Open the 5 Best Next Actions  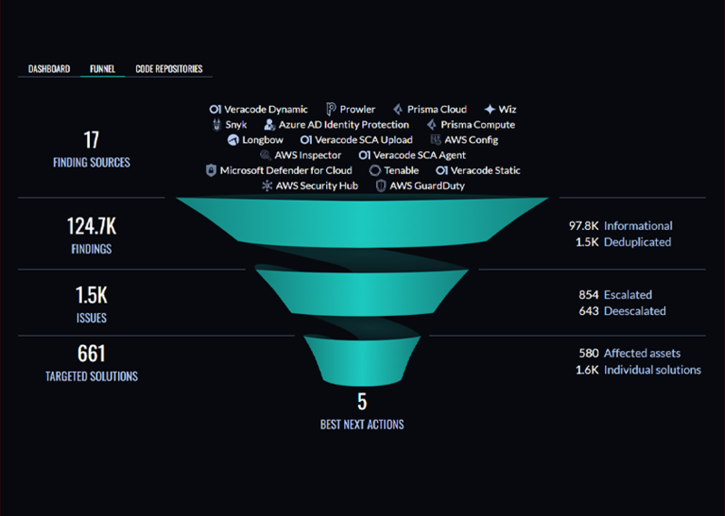[362, 411]
